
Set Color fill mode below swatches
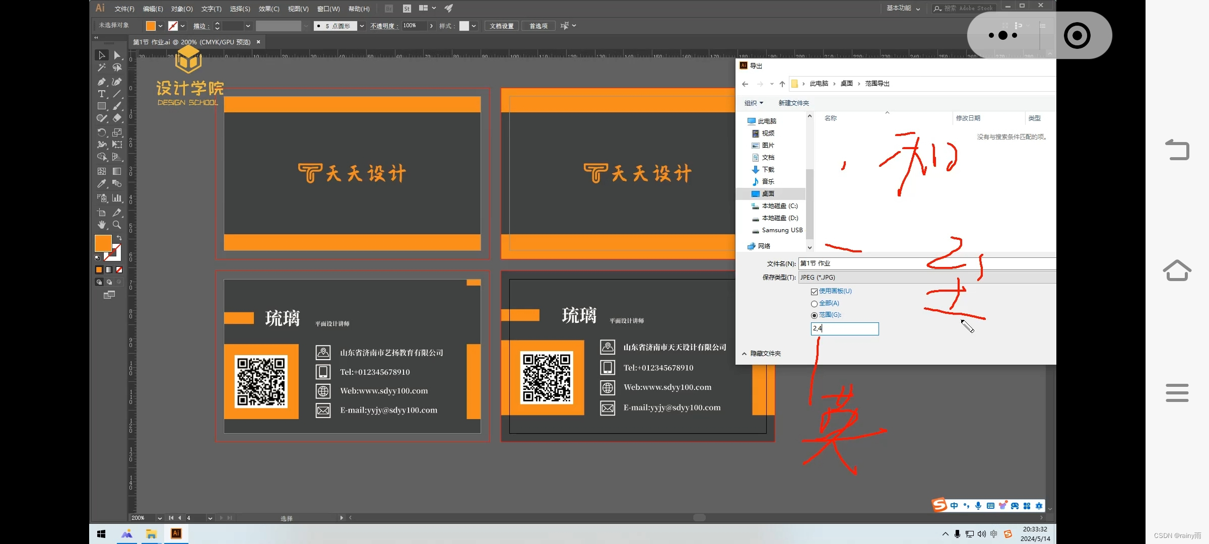tap(99, 270)
